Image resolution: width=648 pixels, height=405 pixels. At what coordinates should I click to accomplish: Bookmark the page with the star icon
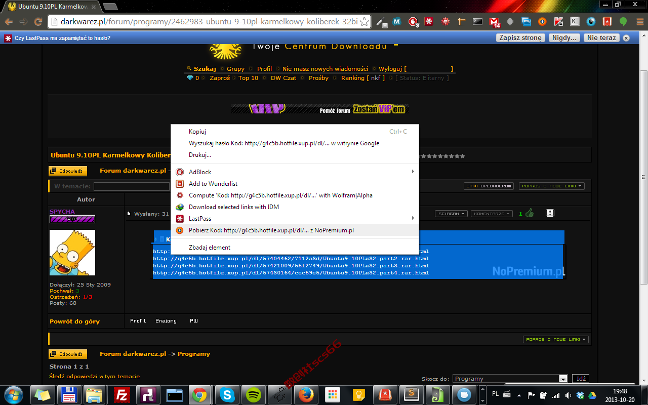(x=364, y=22)
